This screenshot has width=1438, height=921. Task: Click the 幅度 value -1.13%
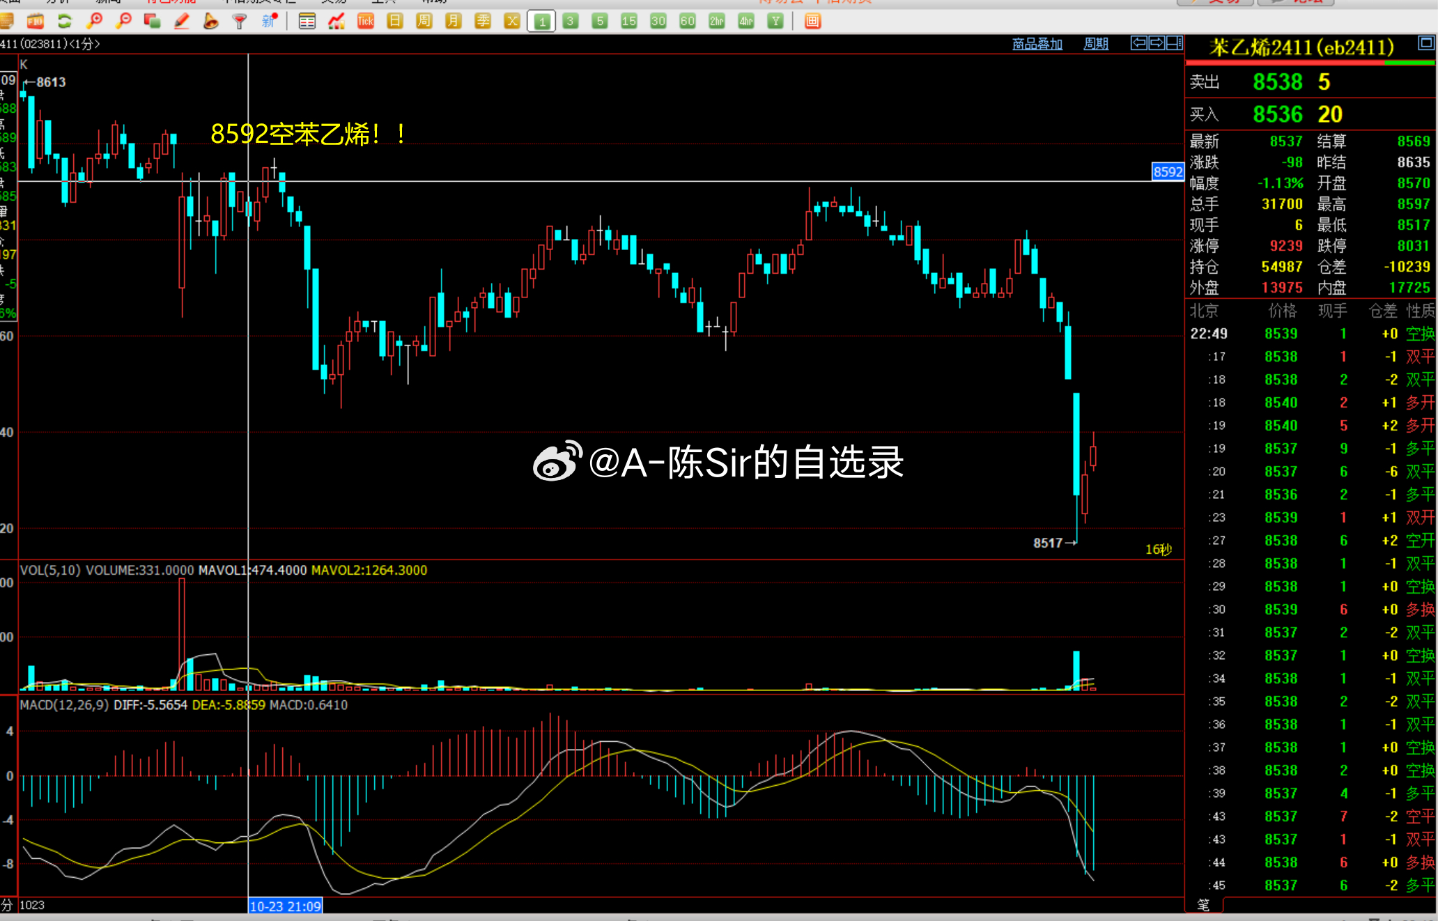[x=1280, y=183]
